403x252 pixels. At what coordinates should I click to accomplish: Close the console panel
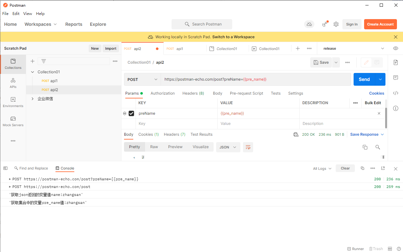point(396,169)
